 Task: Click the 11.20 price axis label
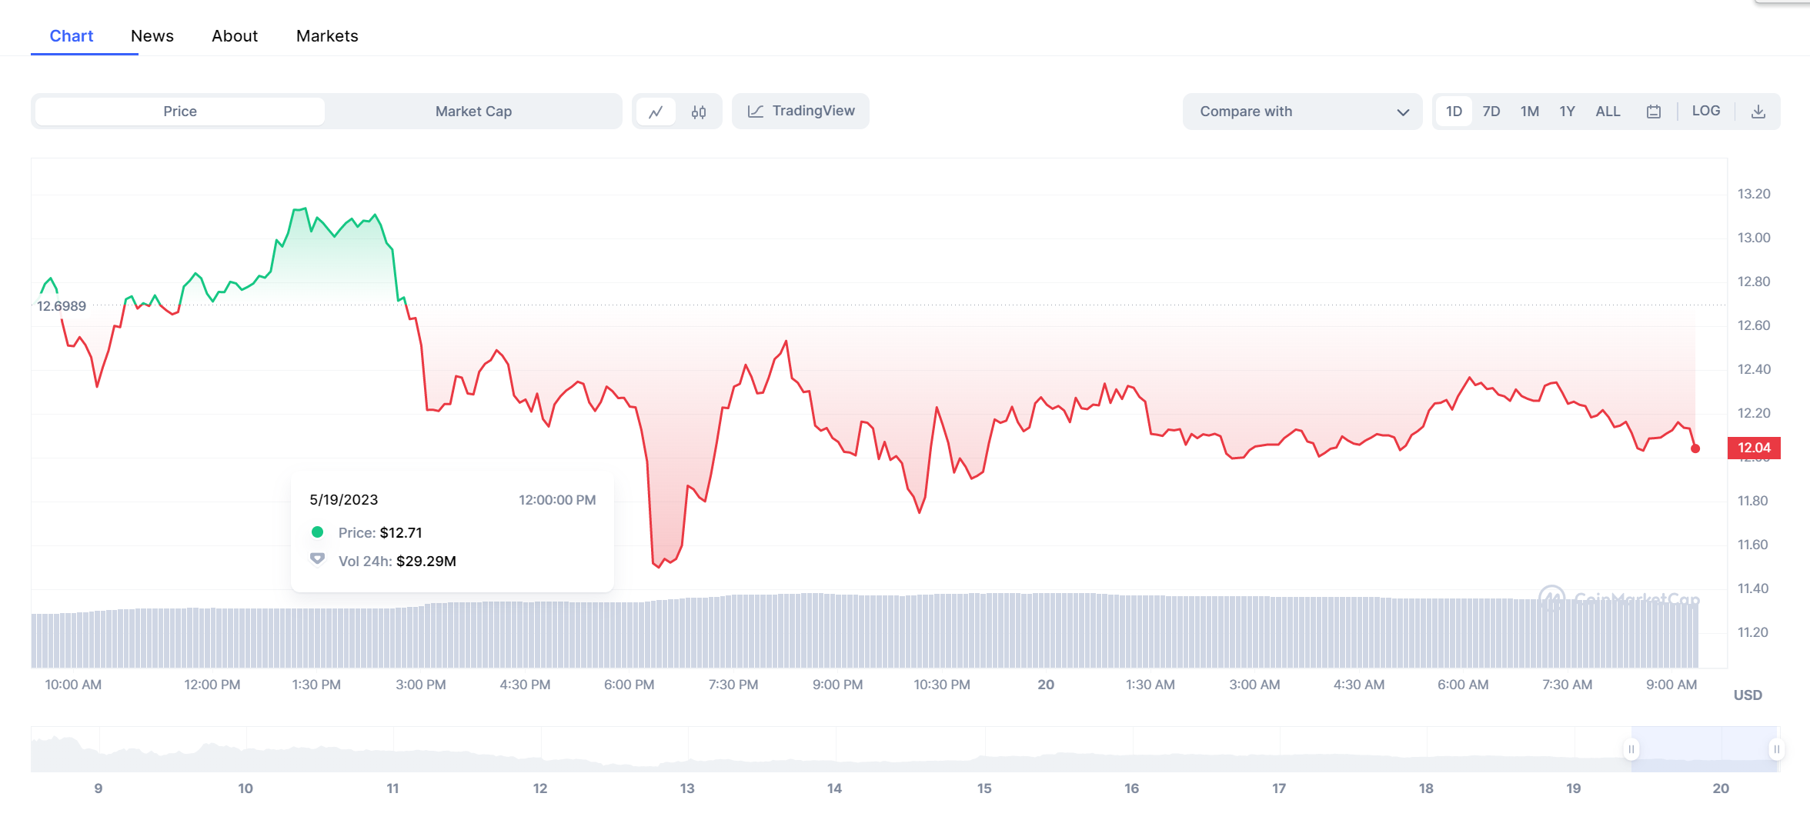coord(1753,632)
